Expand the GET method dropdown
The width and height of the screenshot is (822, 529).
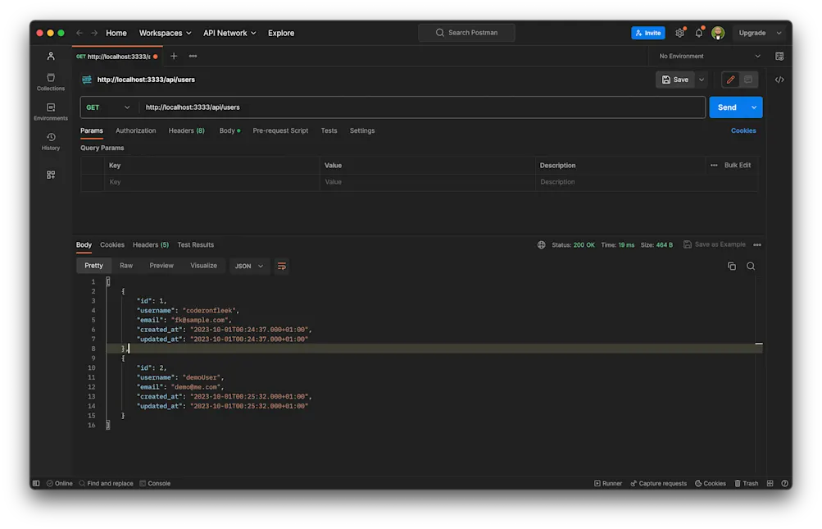[x=109, y=107]
